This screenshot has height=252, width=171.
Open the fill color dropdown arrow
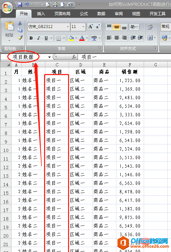(76, 38)
